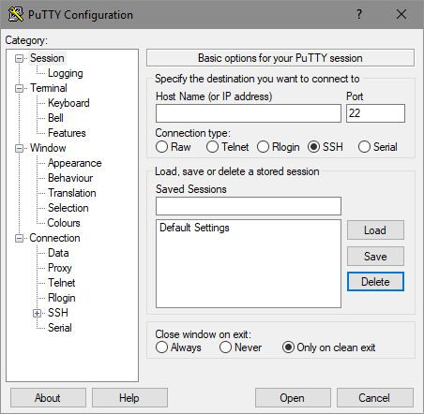The width and height of the screenshot is (424, 414).
Task: Open the Window category
Action: (x=48, y=148)
